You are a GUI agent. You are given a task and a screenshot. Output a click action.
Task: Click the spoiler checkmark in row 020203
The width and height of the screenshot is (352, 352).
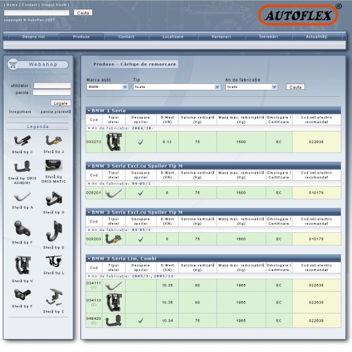(141, 239)
